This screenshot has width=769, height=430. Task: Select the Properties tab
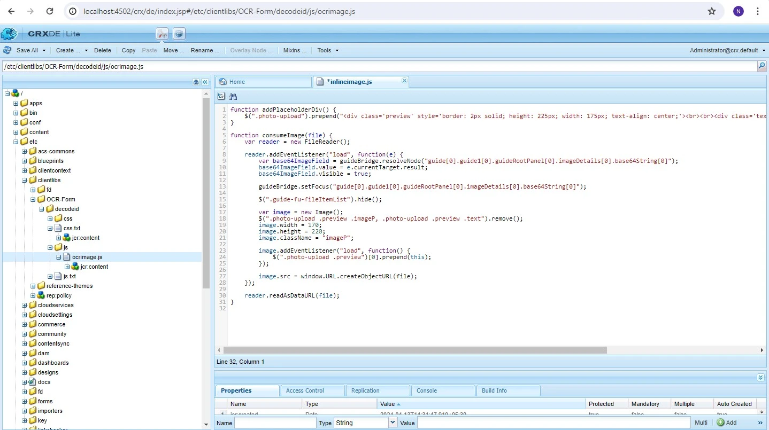pos(247,390)
